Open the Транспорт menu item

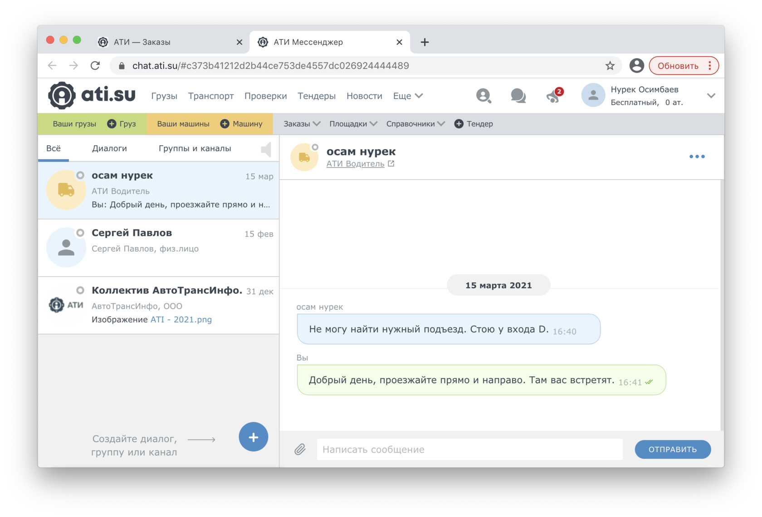pos(211,96)
